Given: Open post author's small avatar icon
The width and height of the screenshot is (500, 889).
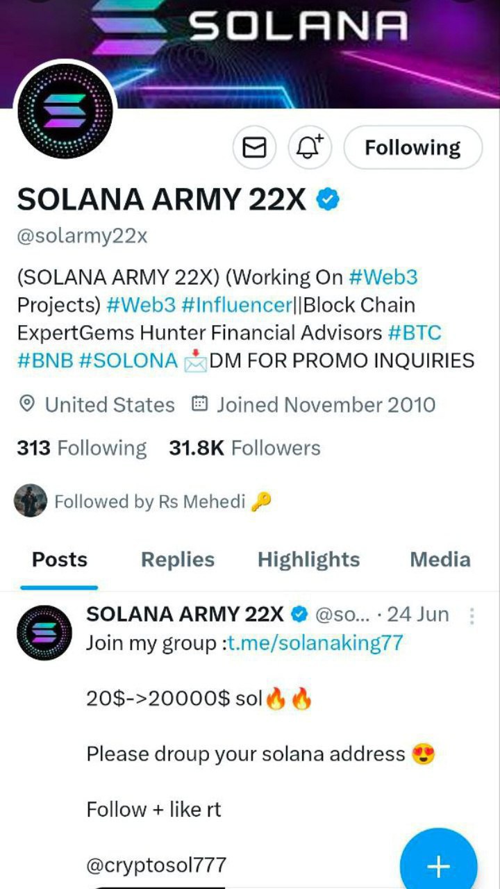Looking at the screenshot, I should [x=44, y=632].
